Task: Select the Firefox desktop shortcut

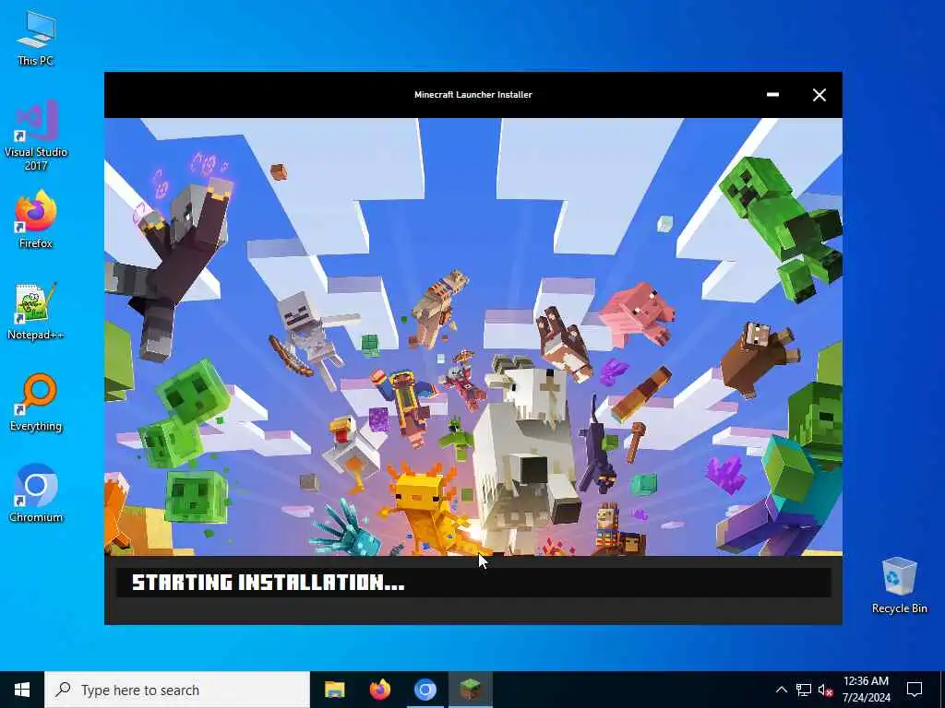Action: [x=36, y=219]
